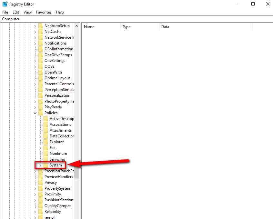
Task: Expand the PlayReady key
Action: tap(35, 107)
